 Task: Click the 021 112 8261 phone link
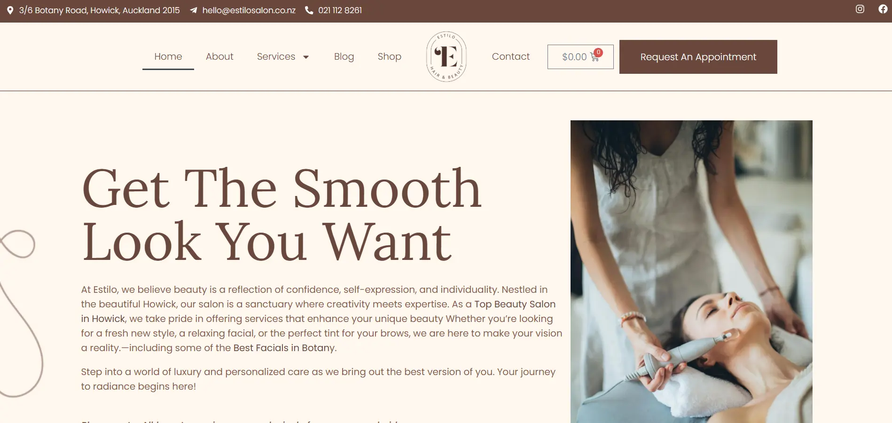point(340,10)
